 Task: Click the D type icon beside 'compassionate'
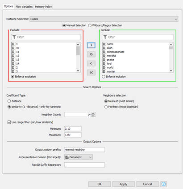click(x=104, y=52)
